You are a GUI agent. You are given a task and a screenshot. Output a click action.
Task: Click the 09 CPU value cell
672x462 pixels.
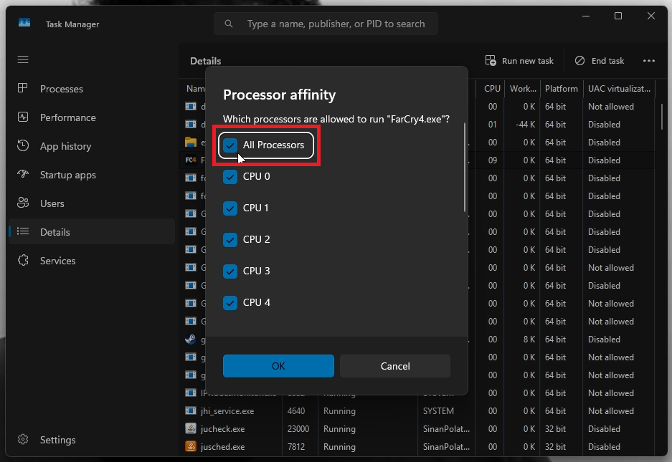click(x=493, y=160)
